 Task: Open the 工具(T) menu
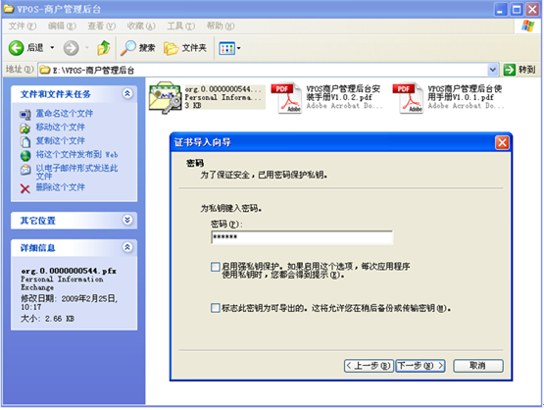pyautogui.click(x=180, y=26)
